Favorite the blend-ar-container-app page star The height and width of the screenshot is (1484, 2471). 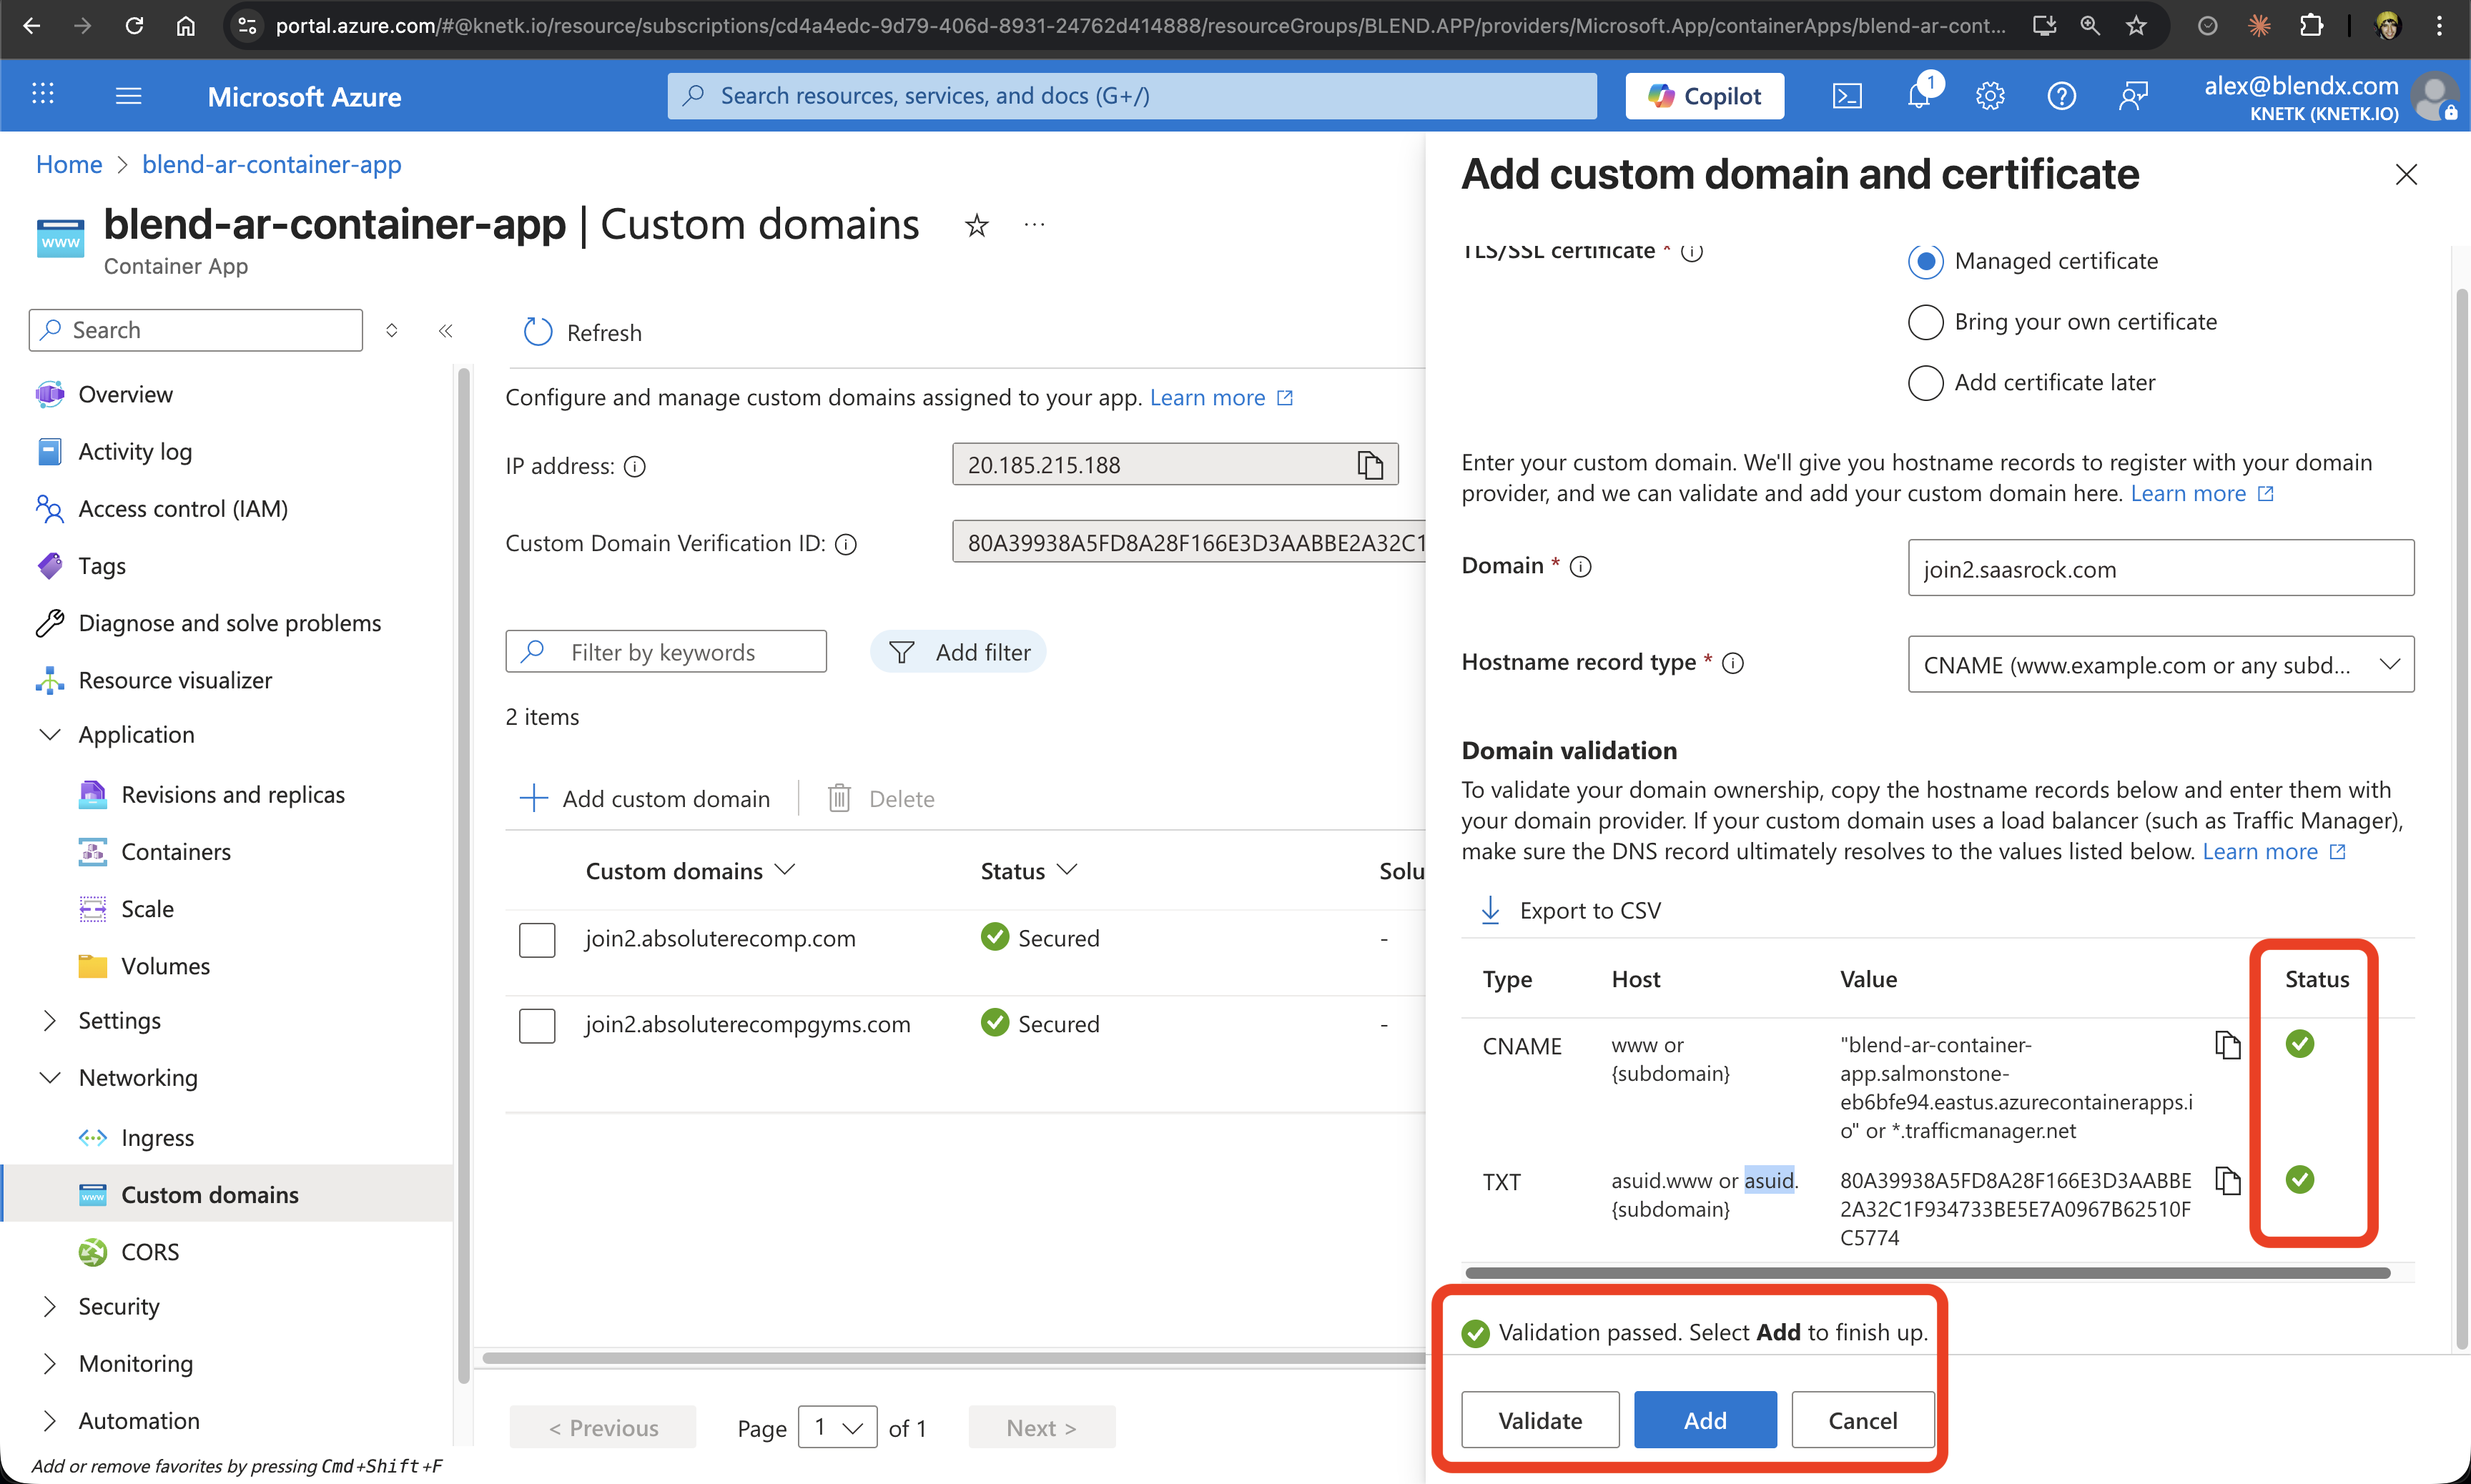pyautogui.click(x=976, y=226)
